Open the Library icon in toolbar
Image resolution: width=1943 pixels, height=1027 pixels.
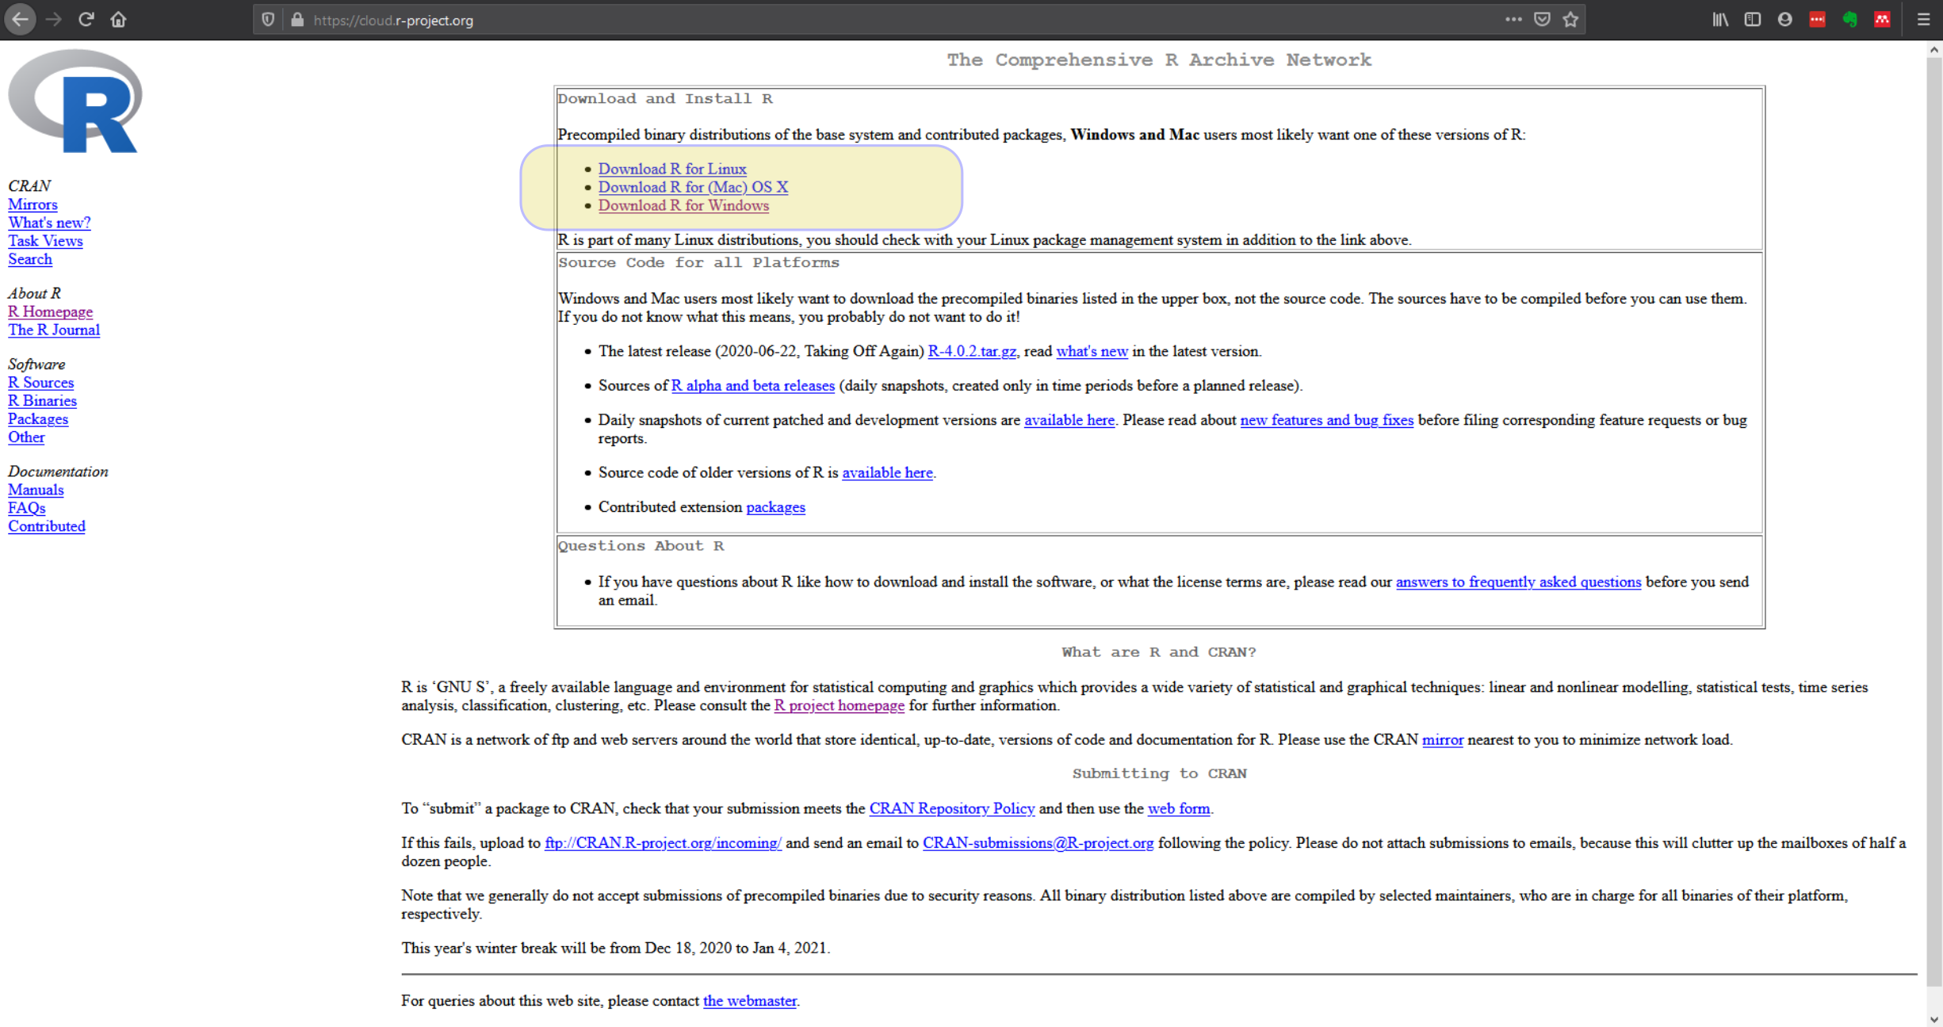(x=1720, y=19)
